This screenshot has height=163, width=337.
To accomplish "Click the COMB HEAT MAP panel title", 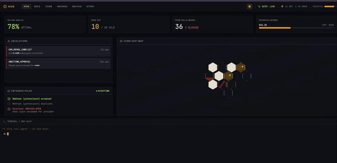I will (x=134, y=41).
